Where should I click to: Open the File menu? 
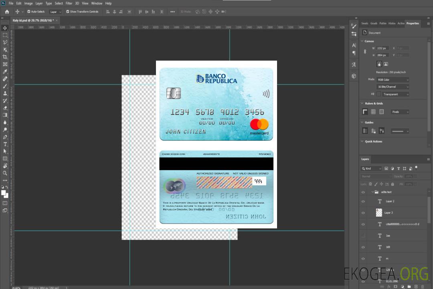[x=11, y=3]
